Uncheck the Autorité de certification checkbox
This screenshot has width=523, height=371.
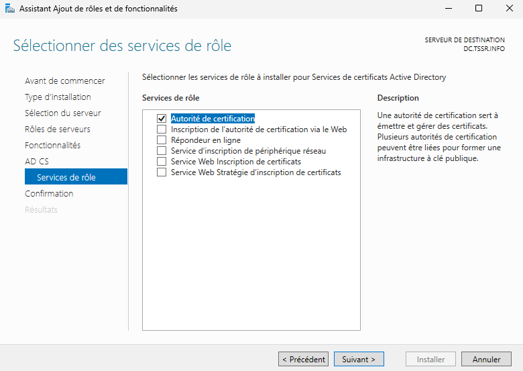point(161,119)
